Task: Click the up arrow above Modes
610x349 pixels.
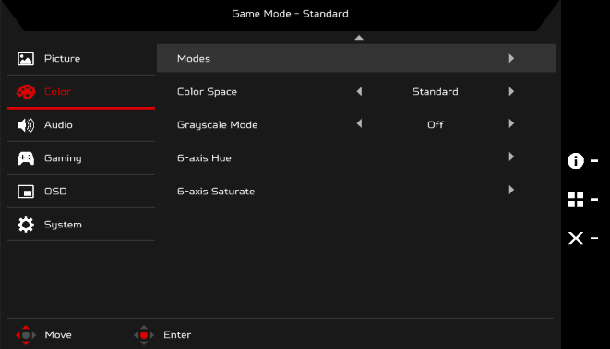Action: tap(359, 38)
